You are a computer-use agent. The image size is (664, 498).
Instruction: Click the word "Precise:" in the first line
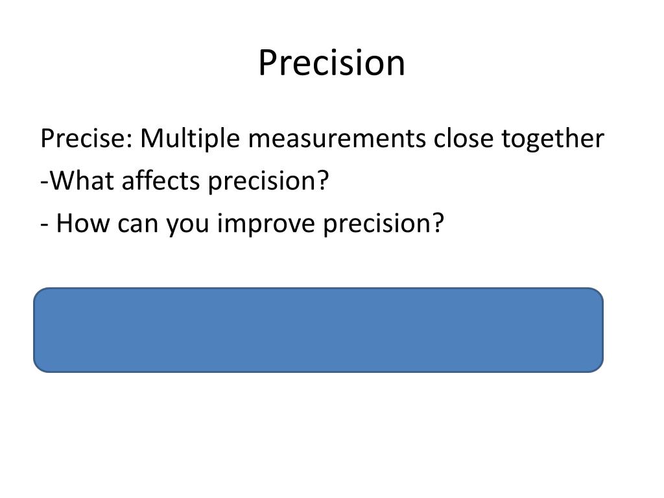click(x=87, y=138)
